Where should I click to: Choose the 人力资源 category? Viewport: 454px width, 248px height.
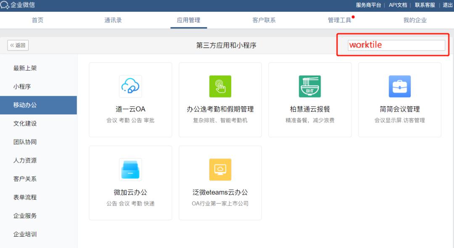(x=25, y=160)
